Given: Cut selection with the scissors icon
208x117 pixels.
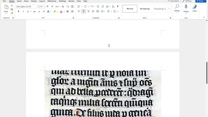Looking at the screenshot, I should point(12,6).
